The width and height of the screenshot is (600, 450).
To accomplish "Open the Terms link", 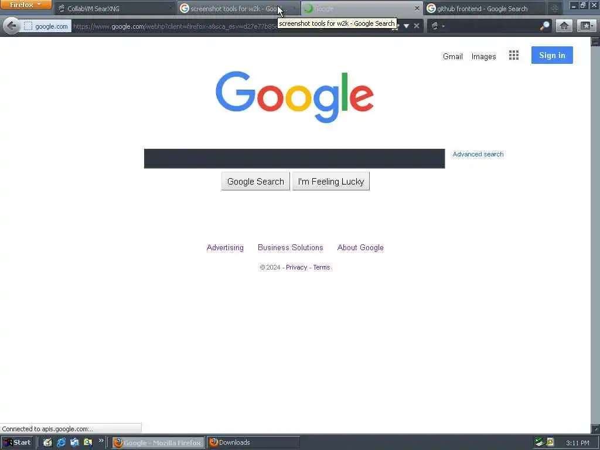I will point(322,267).
